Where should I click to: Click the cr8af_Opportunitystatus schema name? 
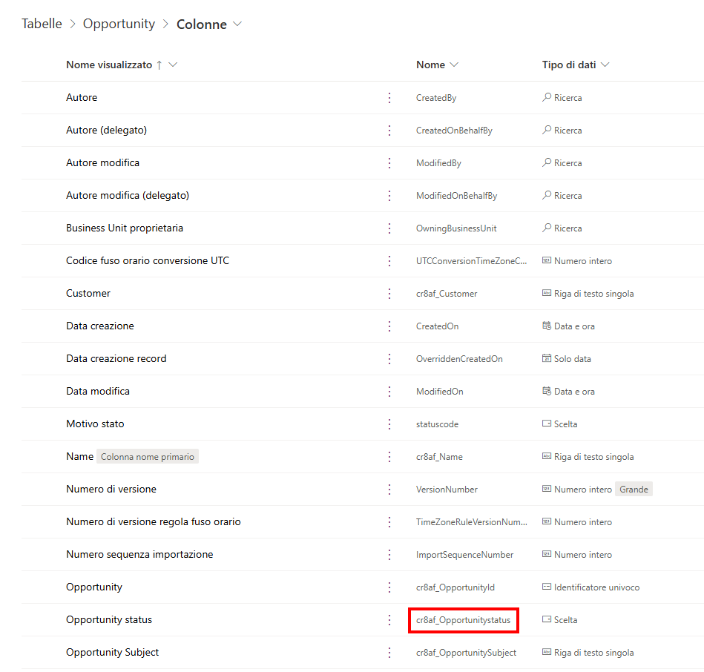pos(463,620)
